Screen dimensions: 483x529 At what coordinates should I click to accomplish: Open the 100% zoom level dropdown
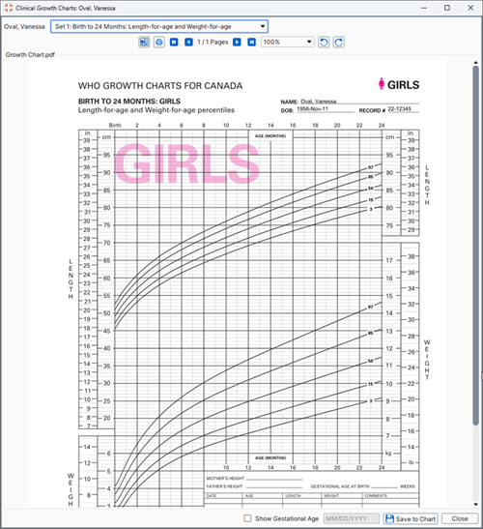288,43
